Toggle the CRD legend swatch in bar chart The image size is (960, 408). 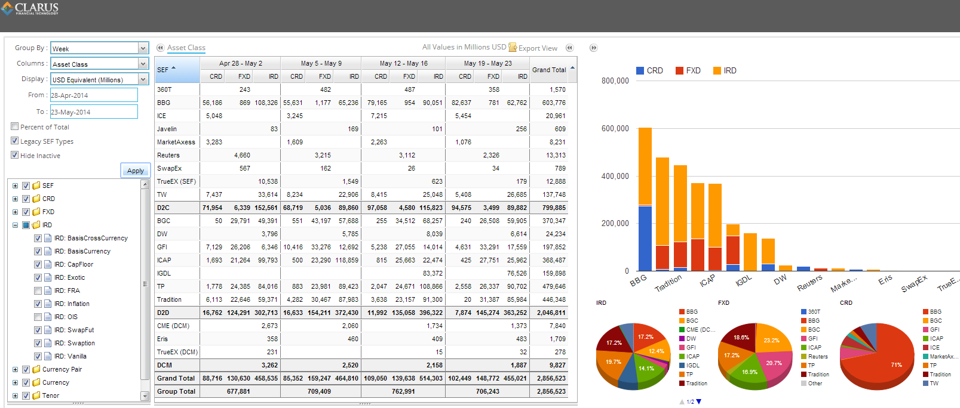pyautogui.click(x=640, y=70)
